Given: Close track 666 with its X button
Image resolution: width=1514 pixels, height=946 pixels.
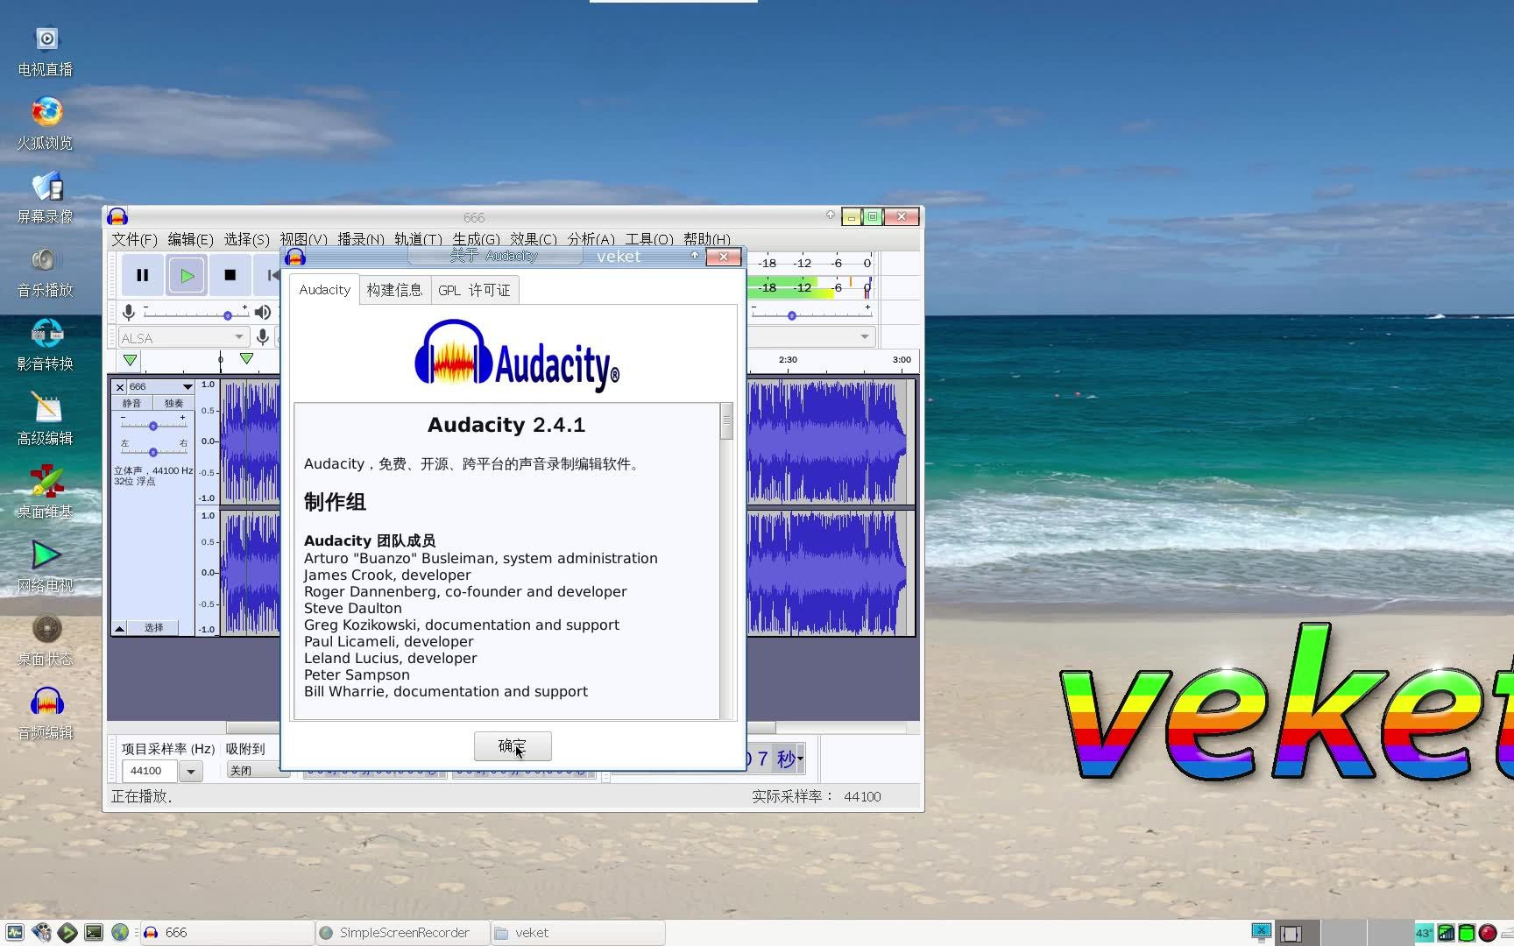Looking at the screenshot, I should (x=120, y=387).
